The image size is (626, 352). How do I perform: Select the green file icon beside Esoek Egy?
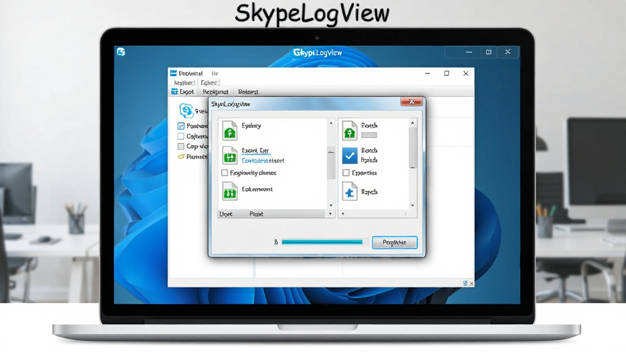click(230, 155)
